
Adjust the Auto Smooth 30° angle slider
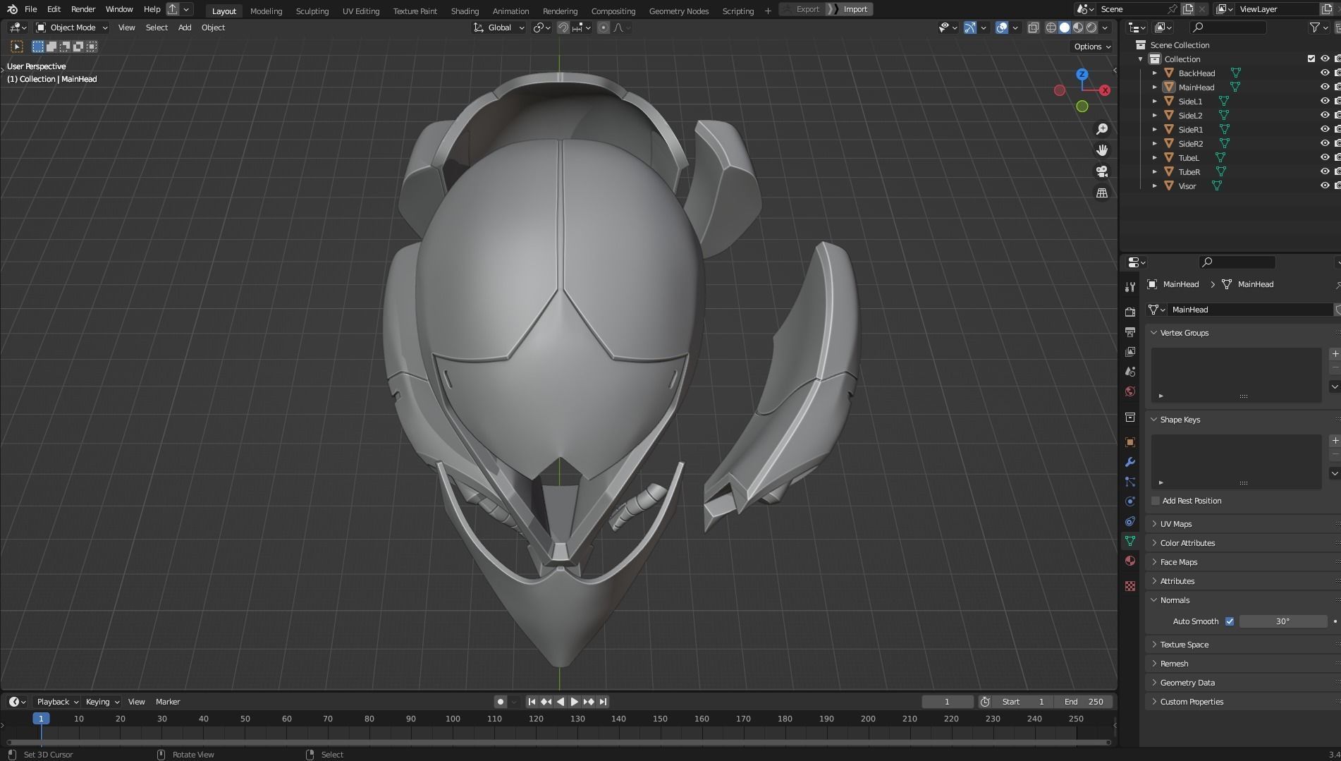tap(1282, 621)
